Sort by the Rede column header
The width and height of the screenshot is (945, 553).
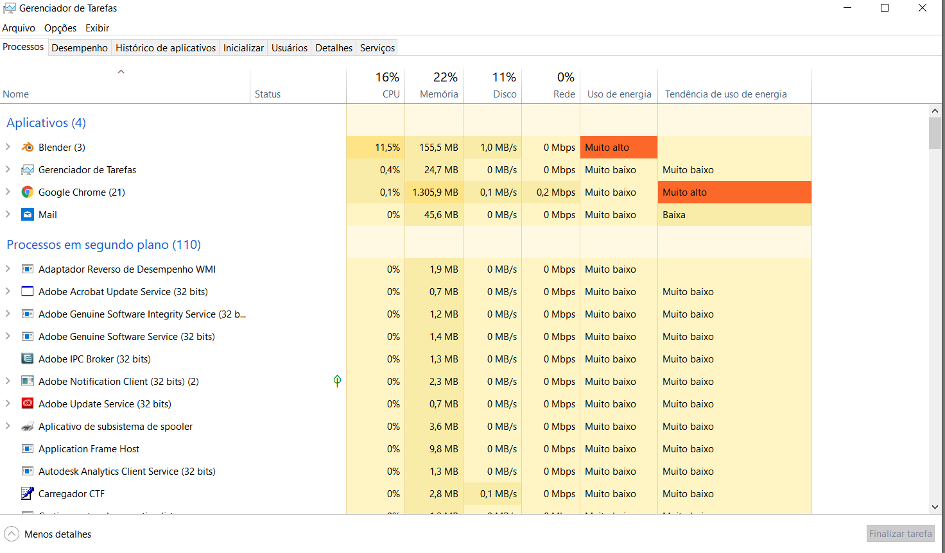tap(551, 86)
